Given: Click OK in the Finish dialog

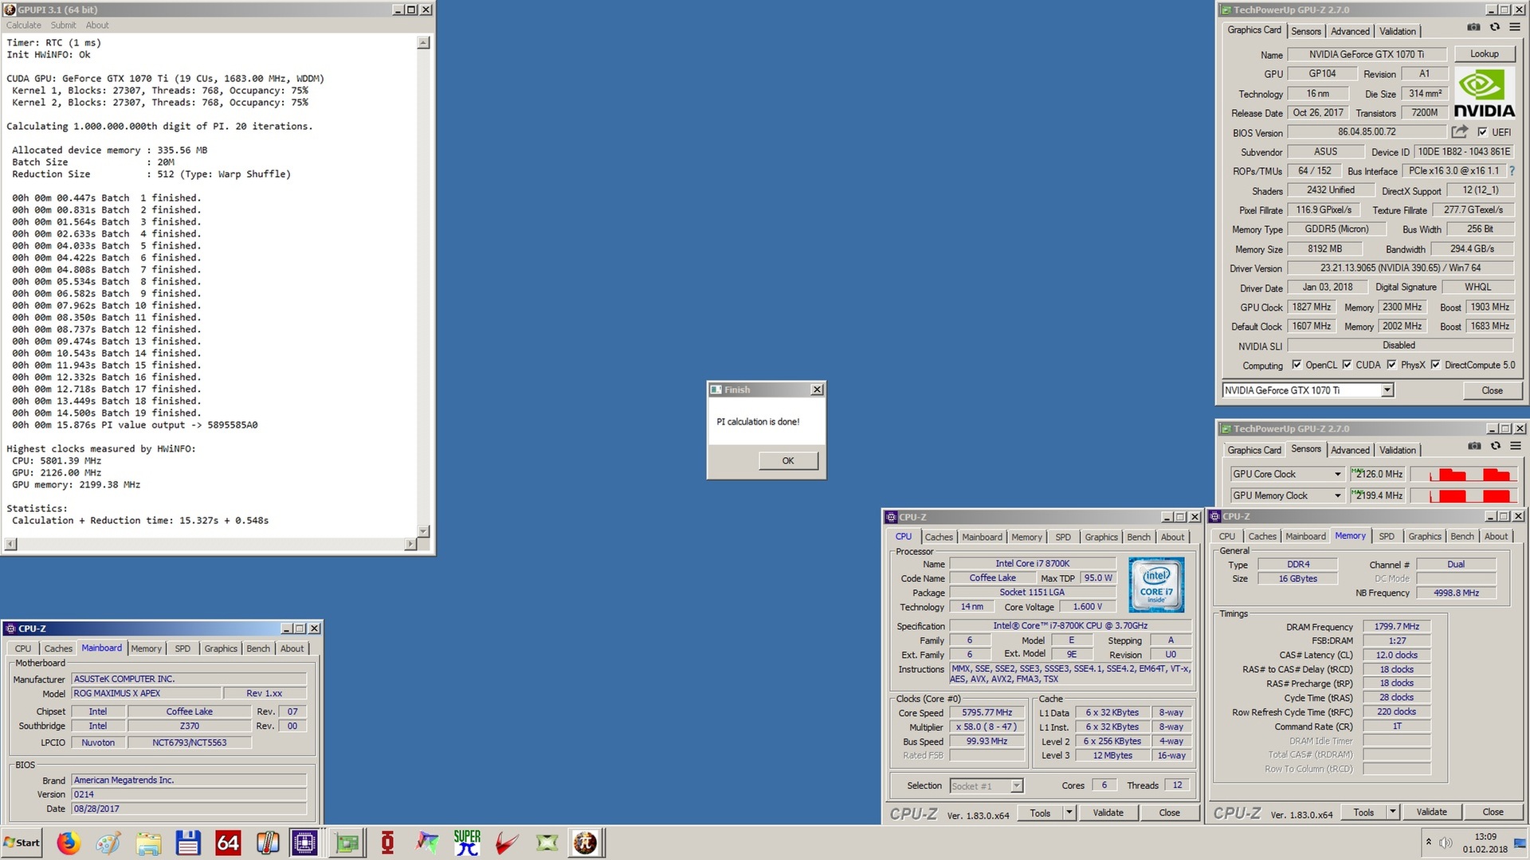Looking at the screenshot, I should tap(788, 461).
